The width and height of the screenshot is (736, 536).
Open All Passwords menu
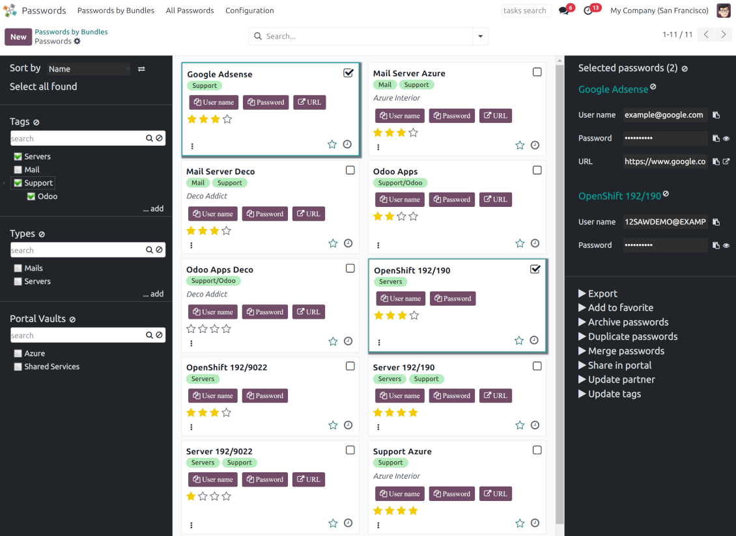pyautogui.click(x=190, y=10)
